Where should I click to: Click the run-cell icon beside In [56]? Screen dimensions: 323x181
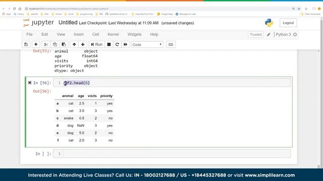(x=30, y=82)
